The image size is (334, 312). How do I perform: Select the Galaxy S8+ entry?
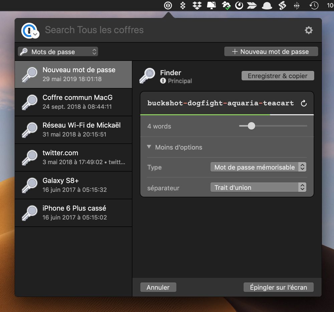pyautogui.click(x=73, y=185)
